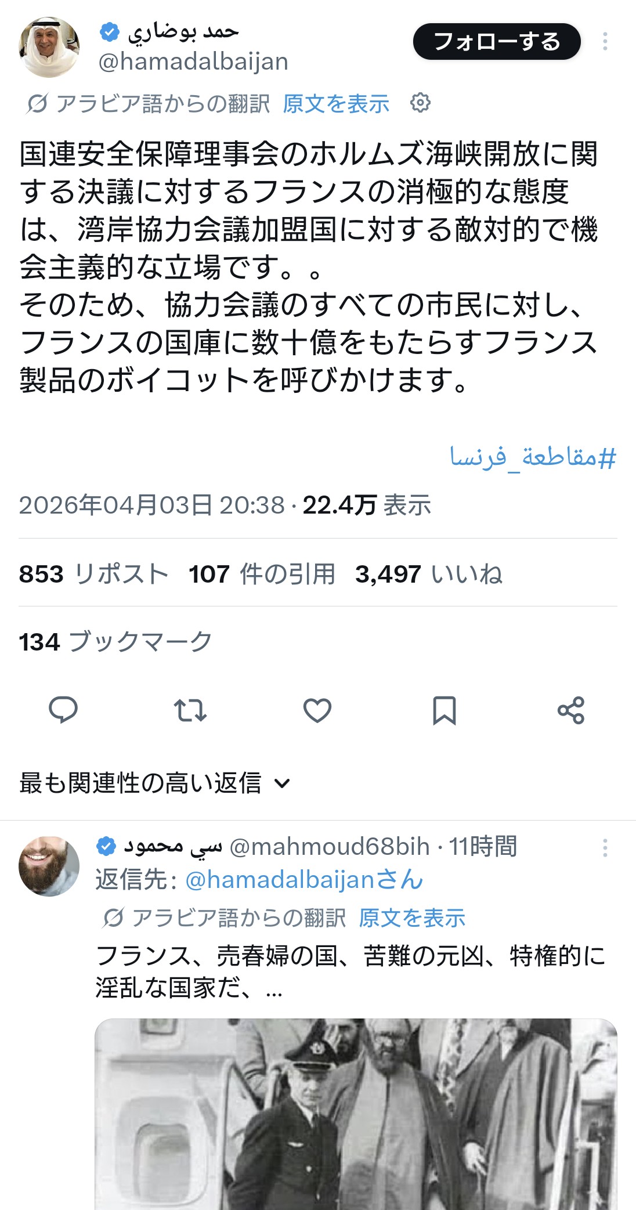Repost the tweet using the repost icon
Screen dimensions: 636x1210
pos(190,710)
